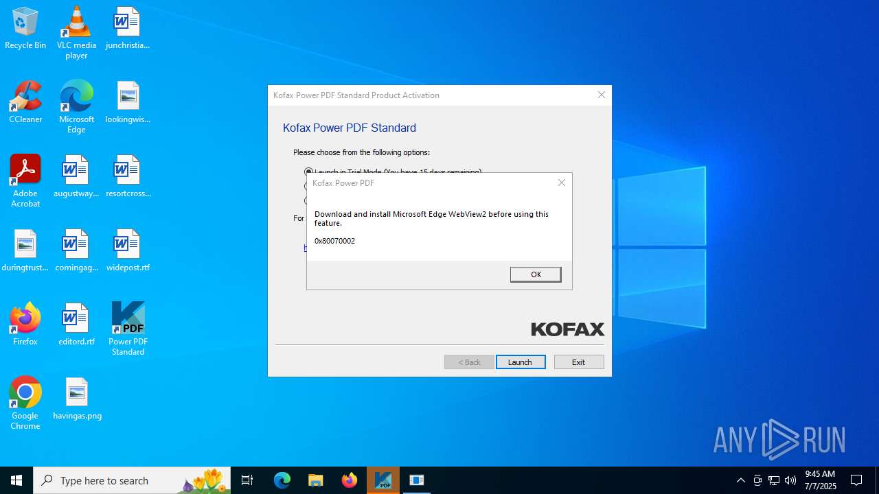Select the editord.rtf file icon

point(76,325)
